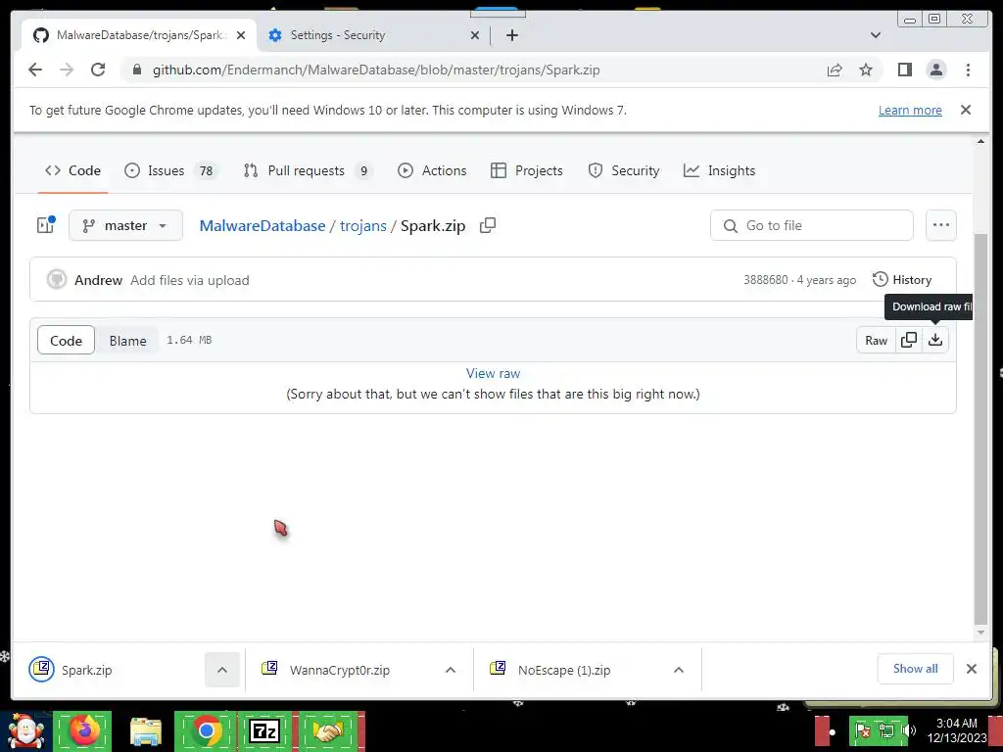Open the Raw file button

(x=876, y=340)
